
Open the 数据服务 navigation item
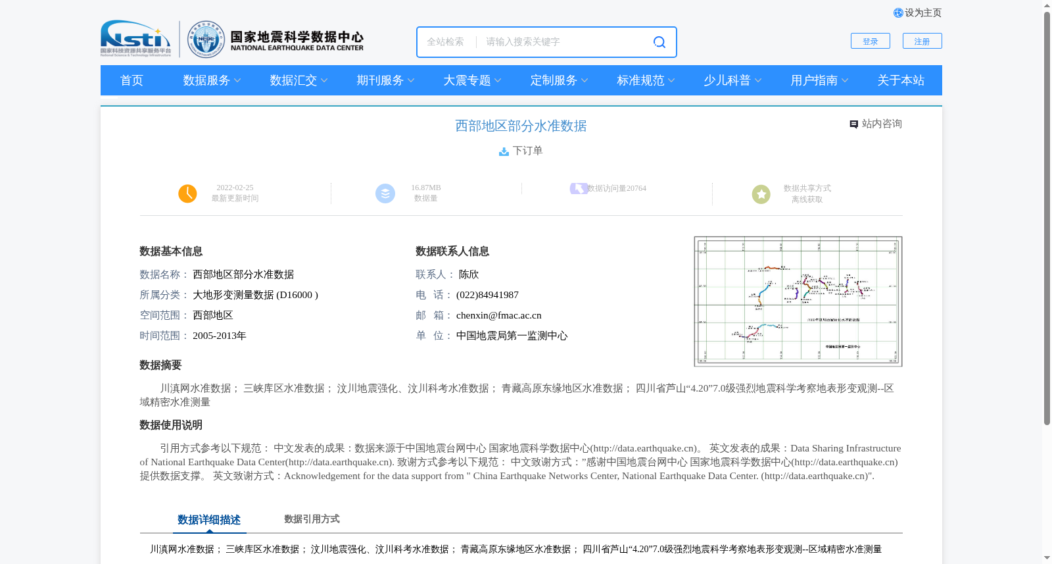click(206, 80)
